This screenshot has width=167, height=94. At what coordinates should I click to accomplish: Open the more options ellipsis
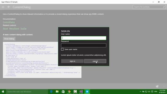164,86
